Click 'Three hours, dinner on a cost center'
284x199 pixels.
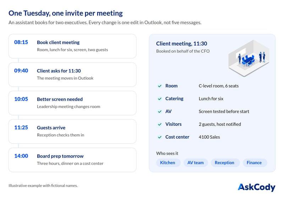click(x=70, y=164)
